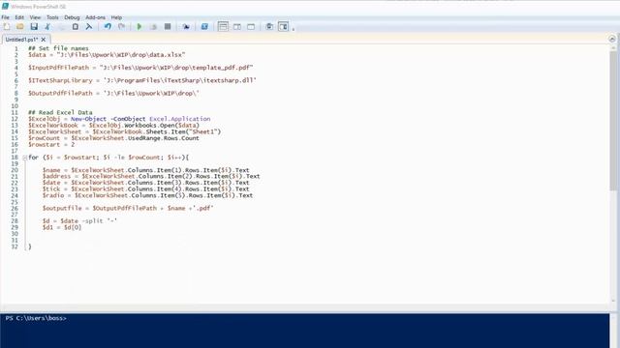Viewport: 620px width, 348px height.
Task: Click the $name assignment line
Action: coord(146,170)
